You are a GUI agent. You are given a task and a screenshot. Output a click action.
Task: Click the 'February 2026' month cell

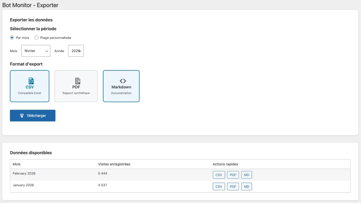24,173
